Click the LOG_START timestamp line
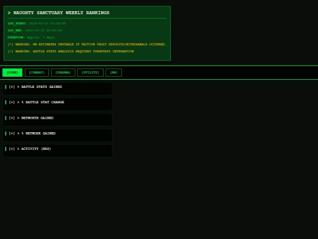The image size is (318, 239). coord(37,24)
